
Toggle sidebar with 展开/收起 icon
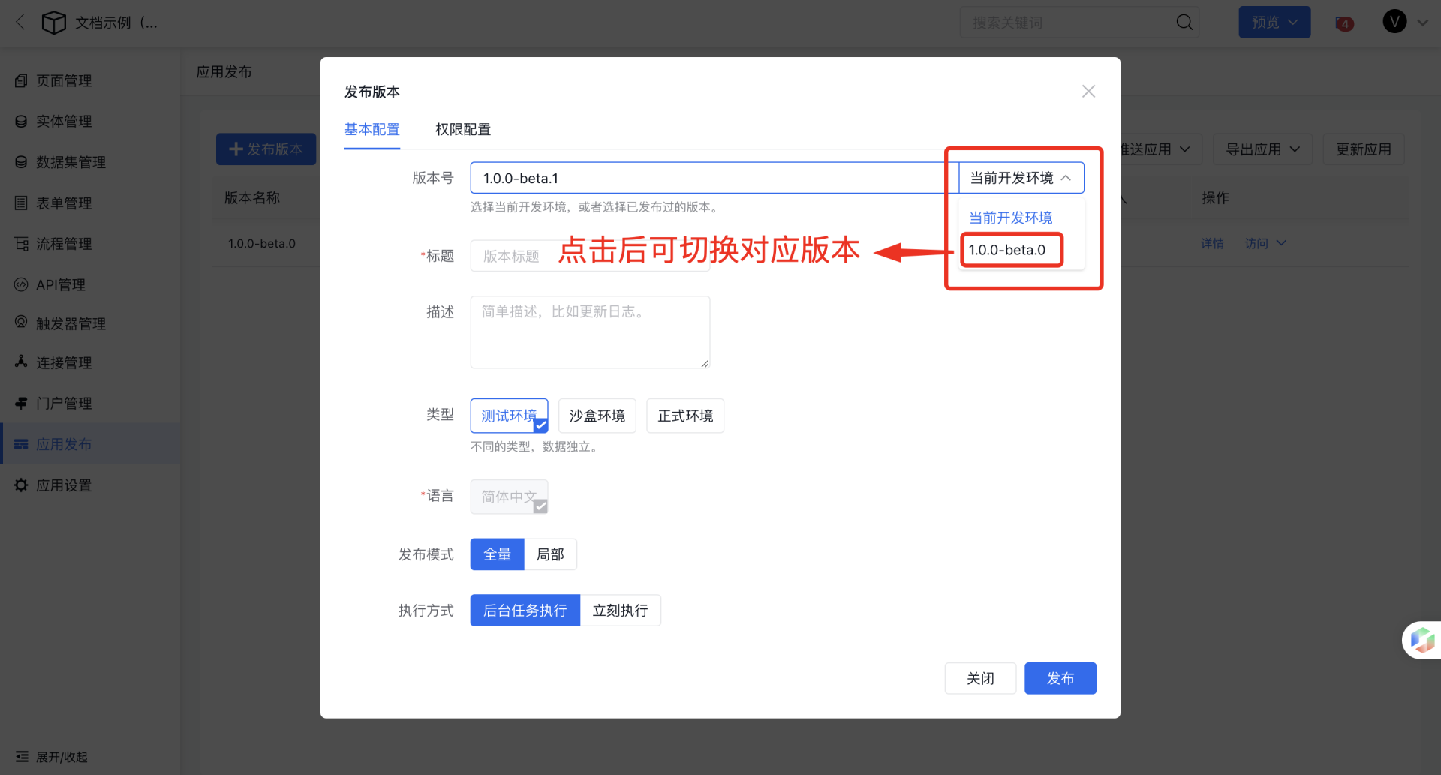pyautogui.click(x=22, y=756)
